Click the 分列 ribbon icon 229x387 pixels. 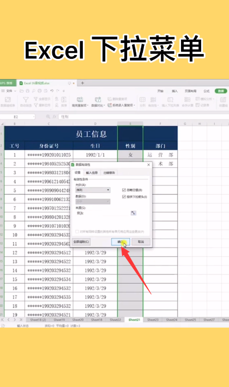pyautogui.click(x=142, y=102)
